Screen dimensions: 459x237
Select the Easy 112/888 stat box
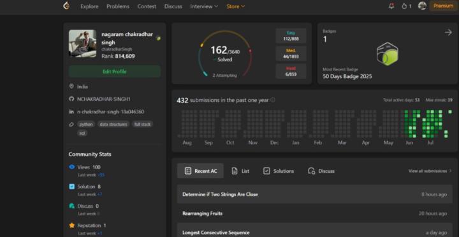[291, 36]
